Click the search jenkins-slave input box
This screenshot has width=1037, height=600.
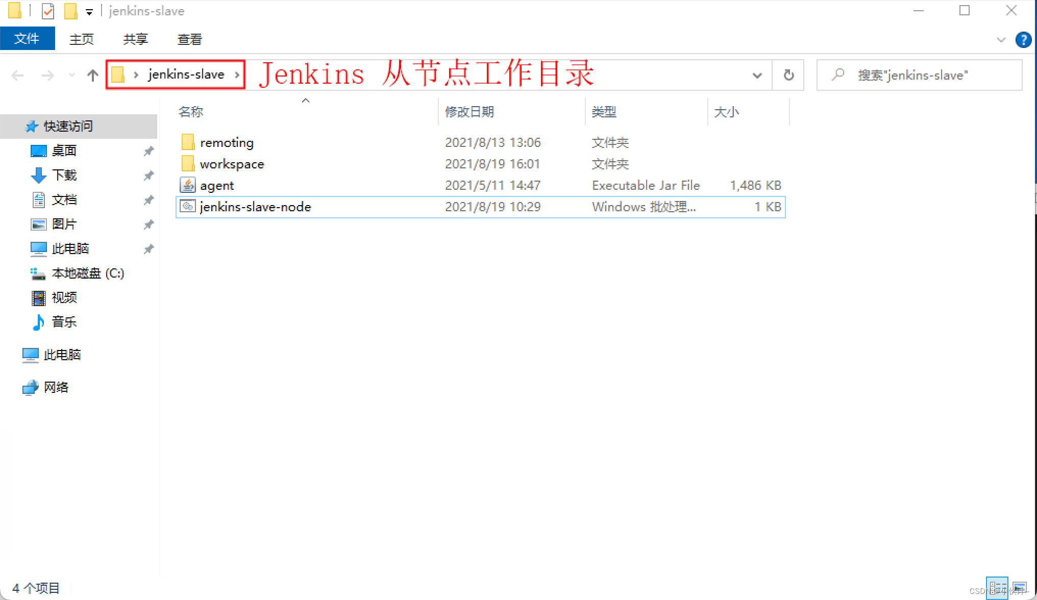(919, 75)
